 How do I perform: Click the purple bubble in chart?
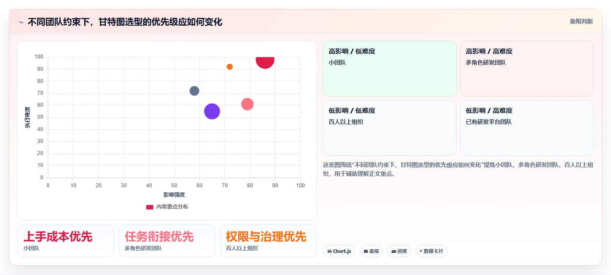pyautogui.click(x=212, y=111)
